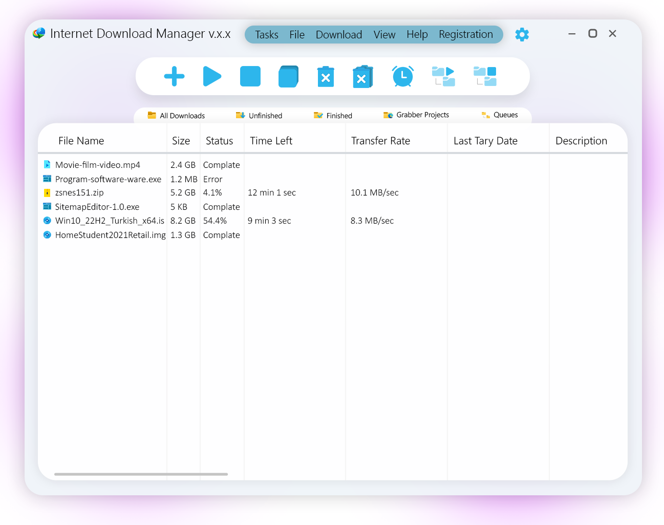Image resolution: width=664 pixels, height=525 pixels.
Task: Click the disc icon beside Win10_22H2_Turkish_x64
Action: pos(47,221)
